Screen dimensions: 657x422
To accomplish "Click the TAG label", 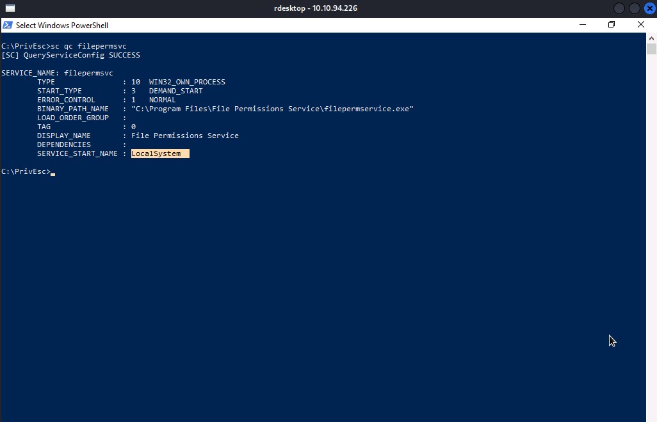I will (44, 127).
